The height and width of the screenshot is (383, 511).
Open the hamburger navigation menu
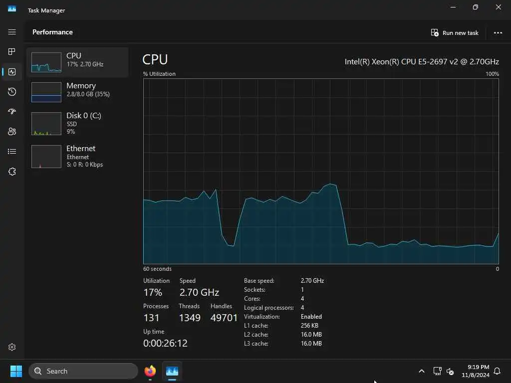[x=12, y=32]
